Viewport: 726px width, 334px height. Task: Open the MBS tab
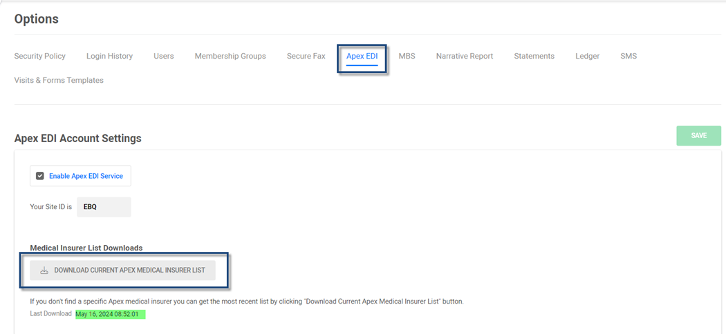(407, 56)
